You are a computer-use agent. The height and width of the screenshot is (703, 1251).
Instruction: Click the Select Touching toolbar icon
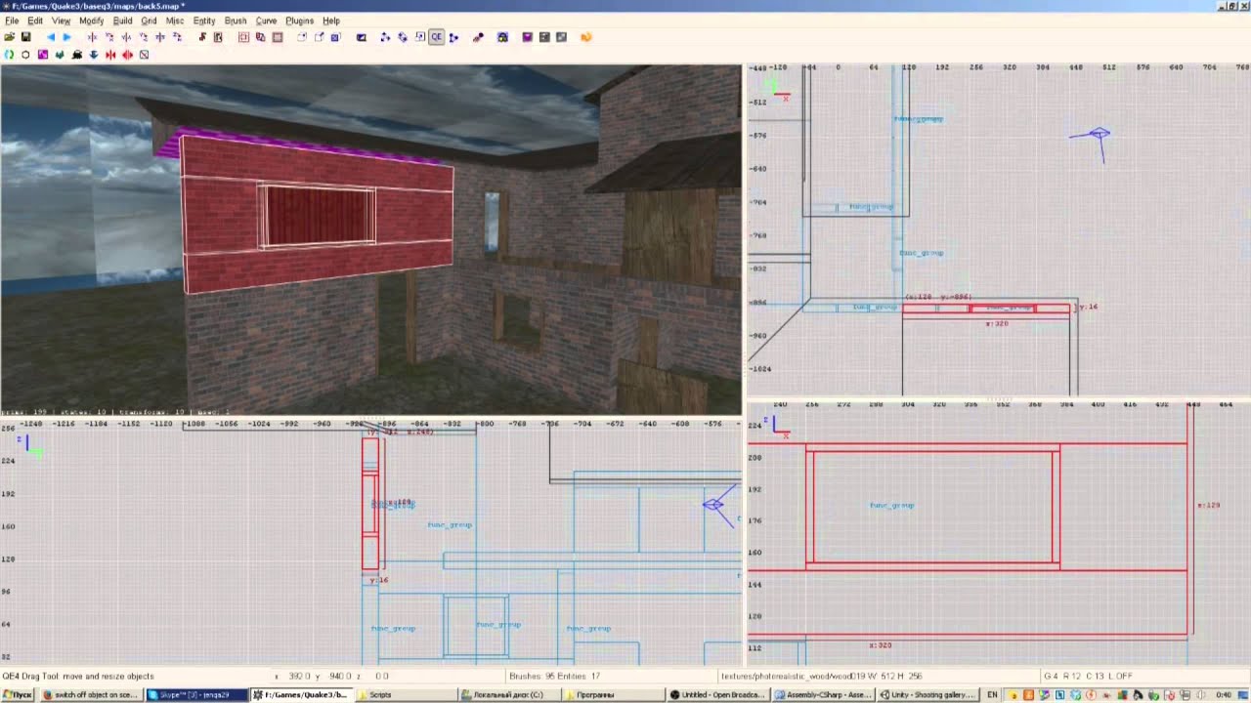click(202, 37)
